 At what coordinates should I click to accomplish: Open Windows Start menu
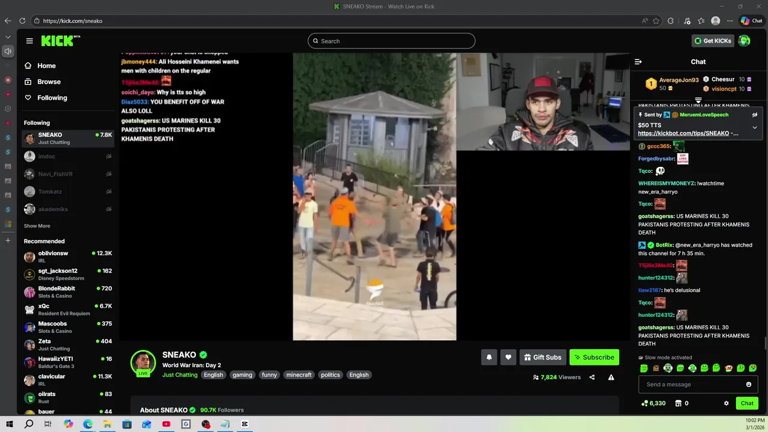click(10, 424)
